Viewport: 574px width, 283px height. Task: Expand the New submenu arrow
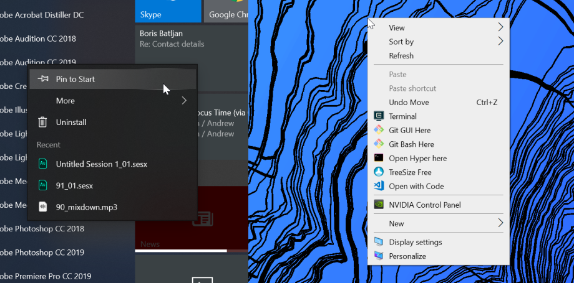(500, 223)
